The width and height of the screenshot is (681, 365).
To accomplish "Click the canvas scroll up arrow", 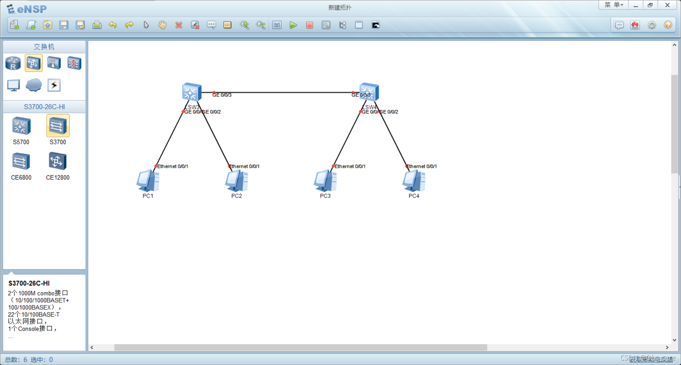I will click(x=674, y=45).
